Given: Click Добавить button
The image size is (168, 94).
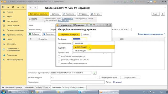Looking at the screenshot, I should [34, 34].
